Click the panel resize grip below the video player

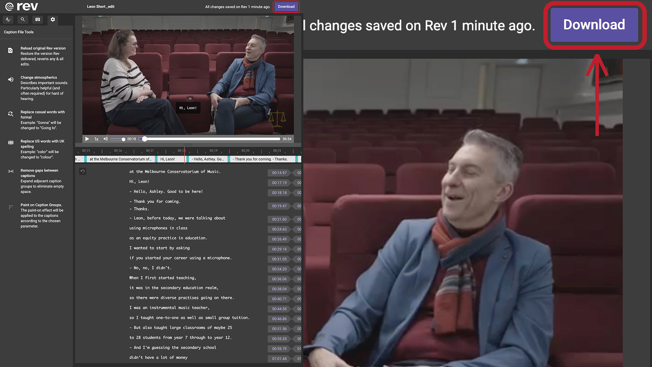[188, 145]
